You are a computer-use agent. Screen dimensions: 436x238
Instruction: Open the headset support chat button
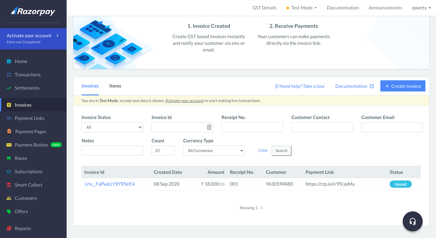413,221
